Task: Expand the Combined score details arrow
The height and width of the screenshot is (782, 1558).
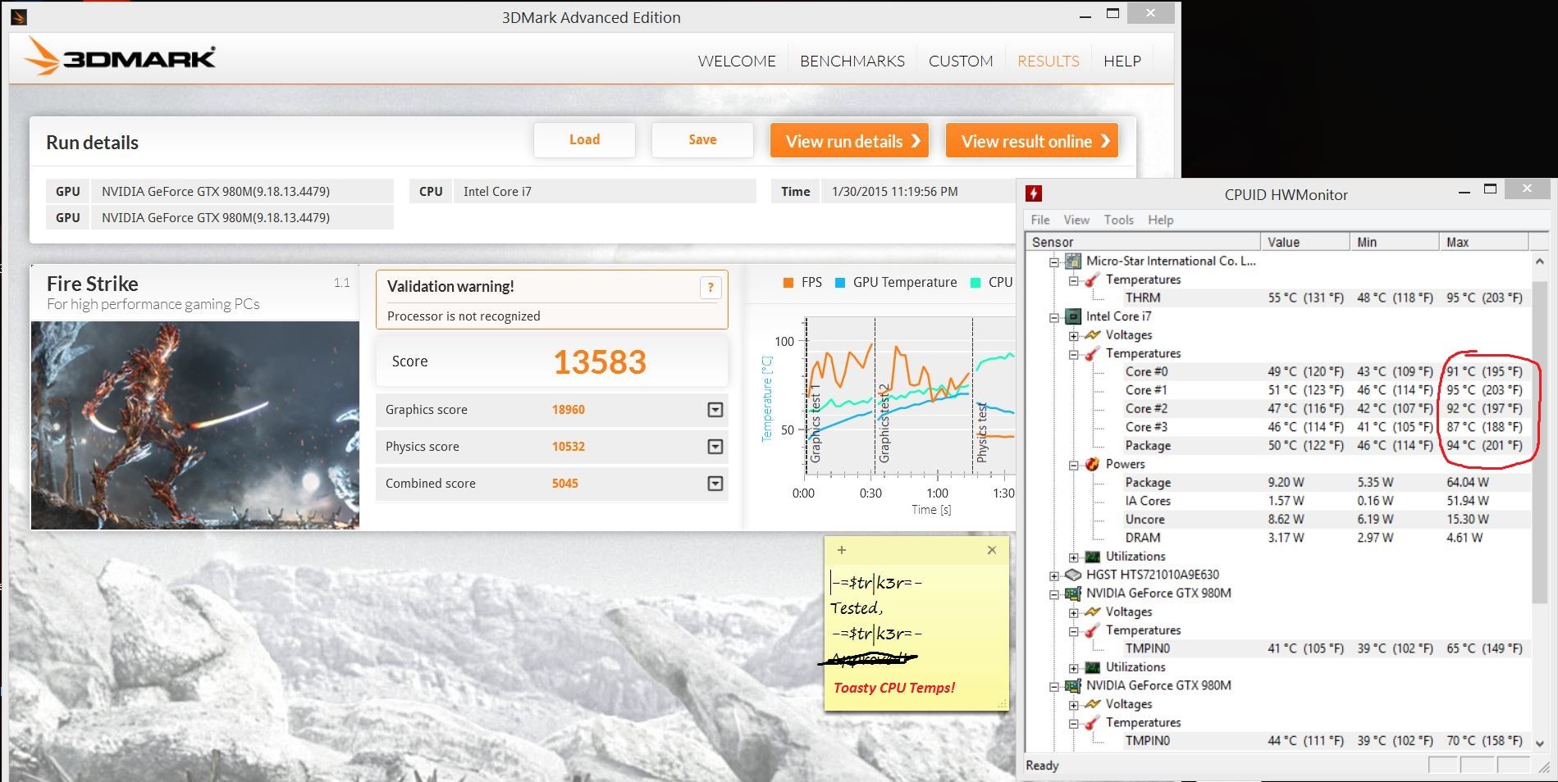Action: pos(715,484)
